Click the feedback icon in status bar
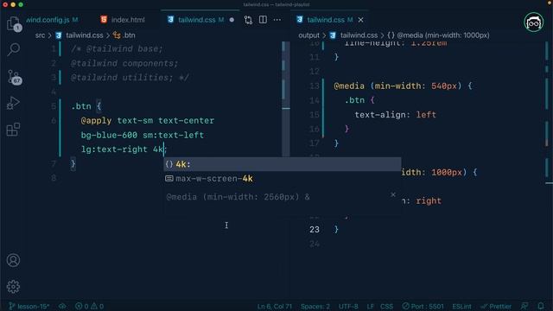Image resolution: width=553 pixels, height=311 pixels. click(524, 306)
